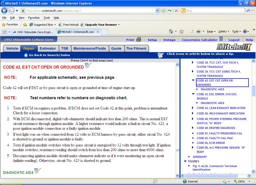Viewport: 256px width, 185px height.
Task: Expand CODE 39 TCC CKT USING TECH 1
Action: (x=193, y=71)
